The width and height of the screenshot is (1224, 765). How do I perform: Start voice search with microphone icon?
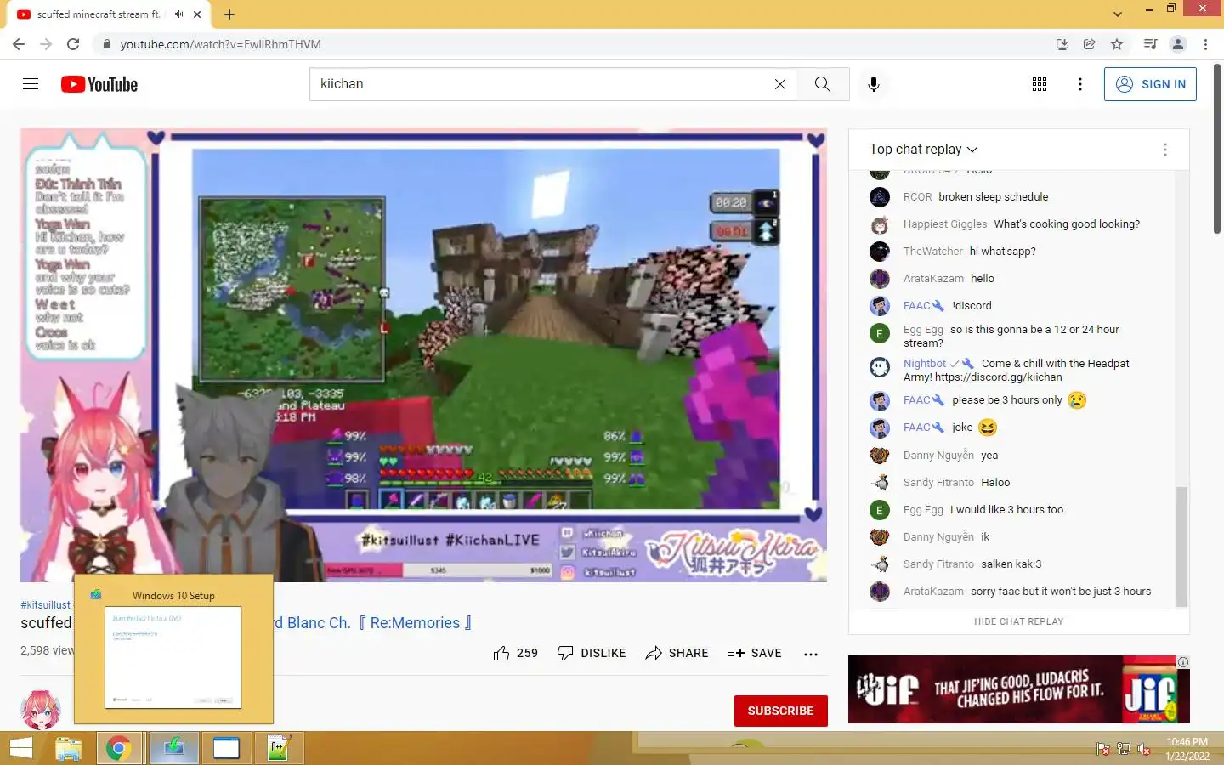point(873,84)
